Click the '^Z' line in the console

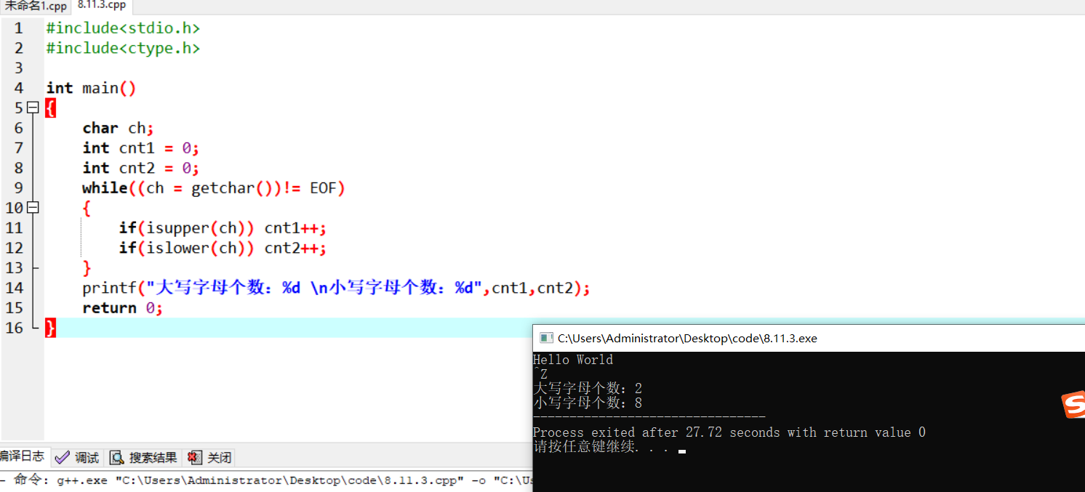pos(540,374)
